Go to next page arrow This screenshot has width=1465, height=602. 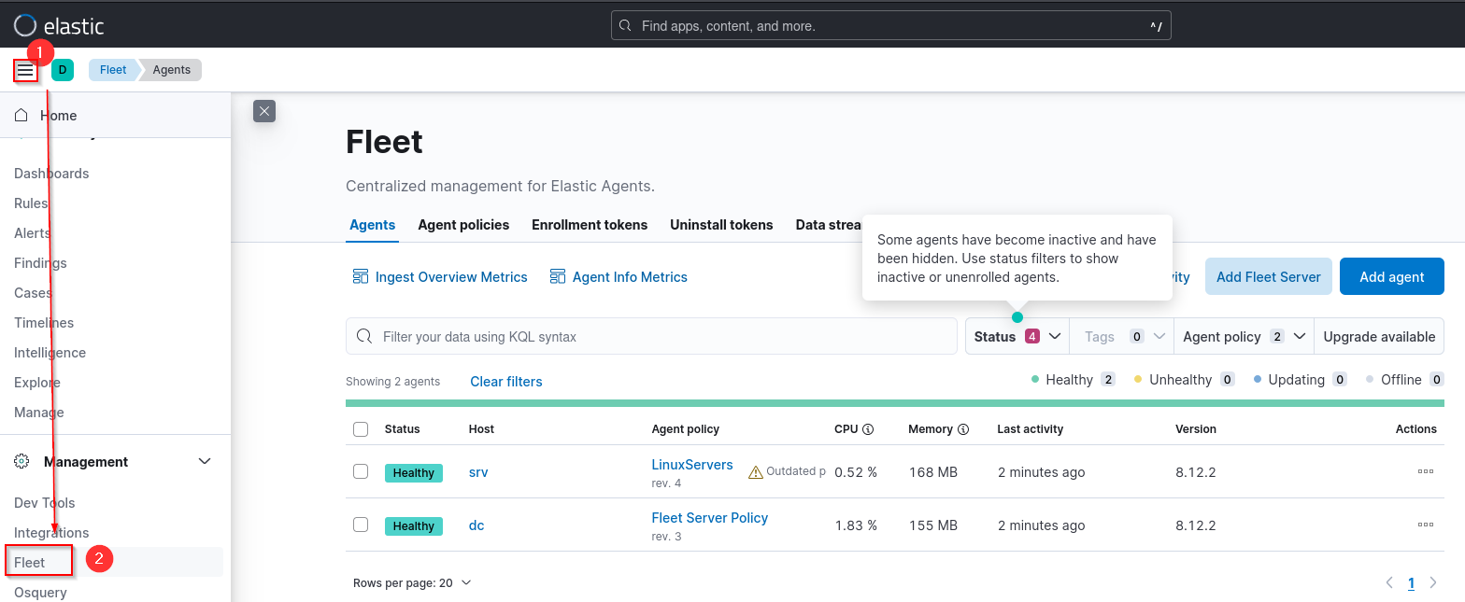(1433, 583)
